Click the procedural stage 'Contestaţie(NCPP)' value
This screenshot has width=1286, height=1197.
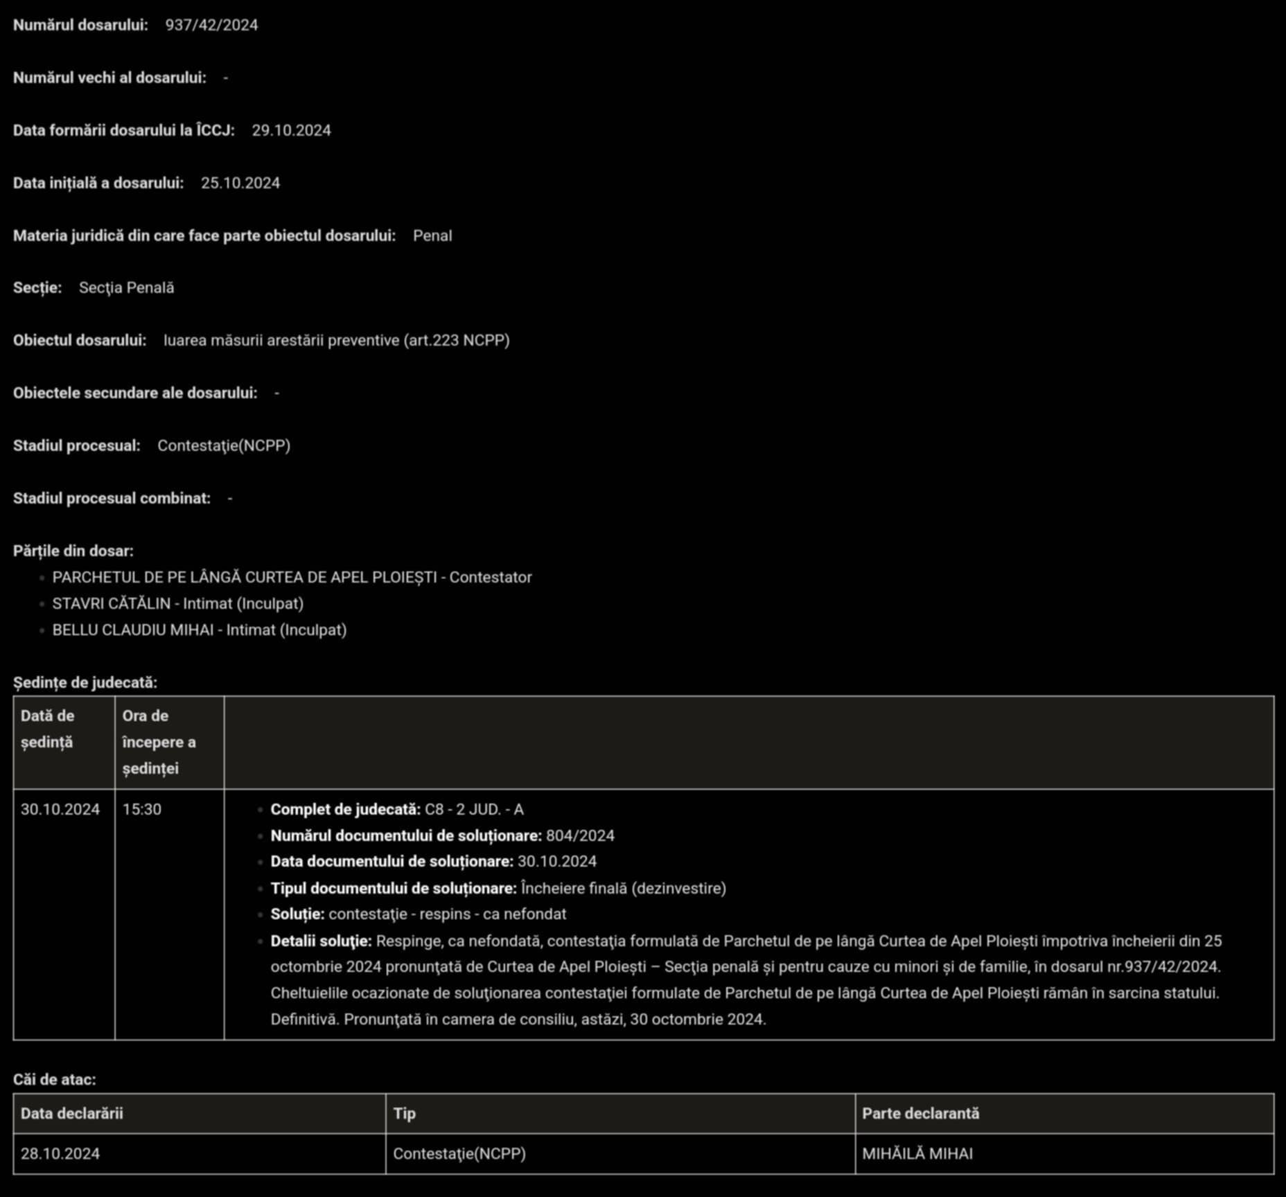tap(224, 446)
